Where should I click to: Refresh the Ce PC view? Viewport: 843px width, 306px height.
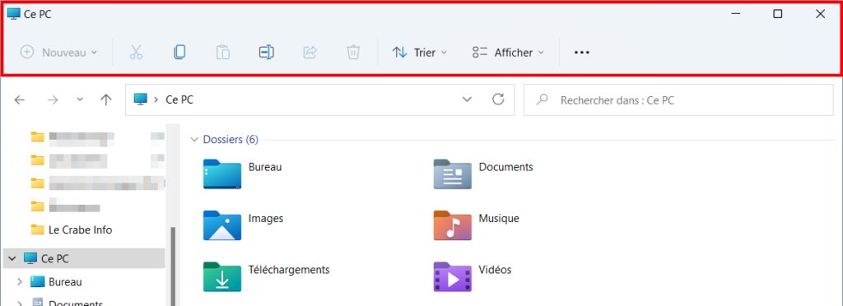tap(498, 100)
